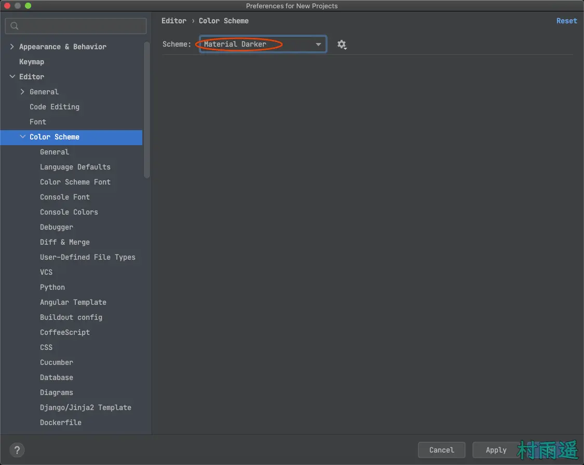
Task: Go to Language Defaults settings
Action: click(x=75, y=167)
